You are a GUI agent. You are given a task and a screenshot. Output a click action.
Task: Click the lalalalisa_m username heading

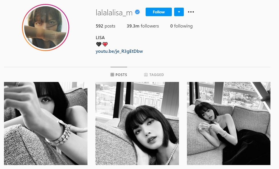[114, 12]
